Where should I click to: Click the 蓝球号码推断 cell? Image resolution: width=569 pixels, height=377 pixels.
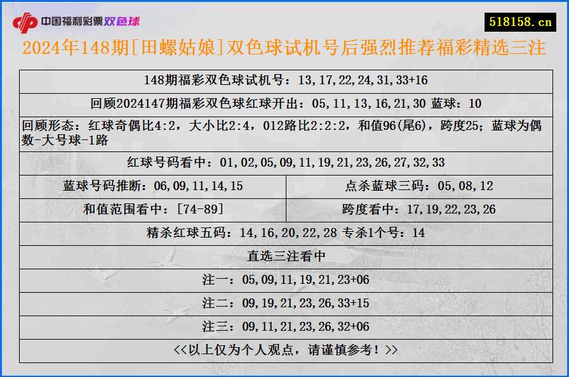point(154,186)
